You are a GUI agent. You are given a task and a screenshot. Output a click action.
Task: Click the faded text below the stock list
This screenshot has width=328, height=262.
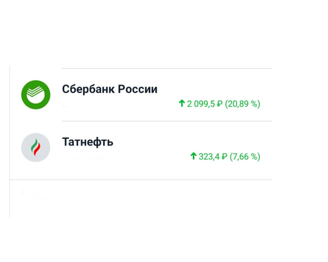point(42,195)
